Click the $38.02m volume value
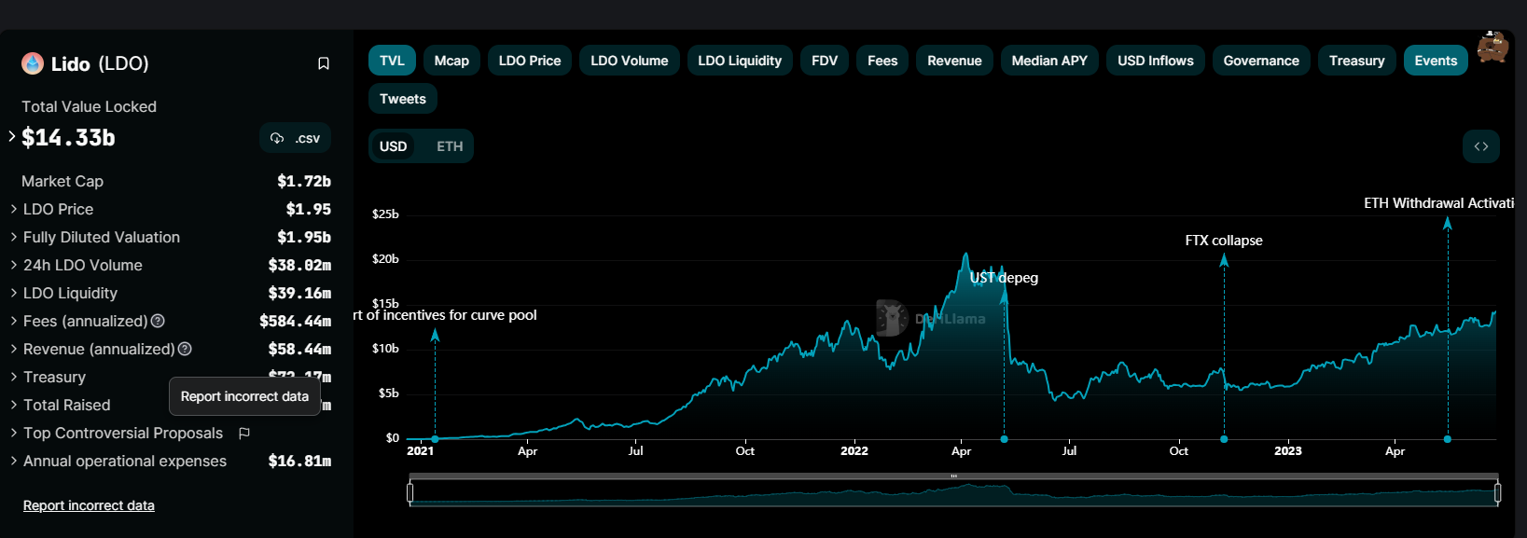This screenshot has width=1527, height=538. pos(299,265)
